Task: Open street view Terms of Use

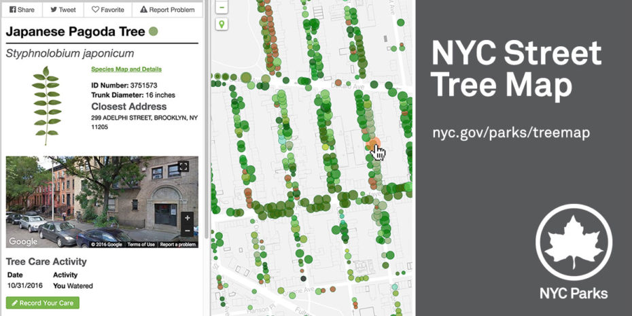Action: pos(143,245)
